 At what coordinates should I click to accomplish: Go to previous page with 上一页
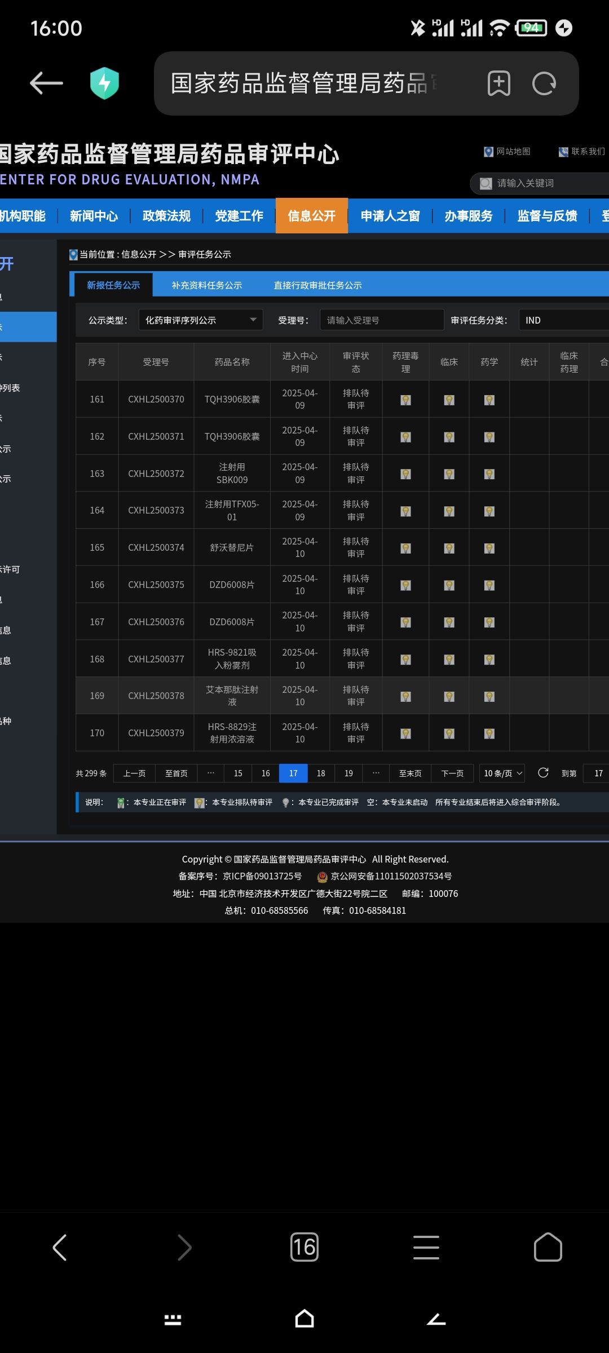coord(134,773)
